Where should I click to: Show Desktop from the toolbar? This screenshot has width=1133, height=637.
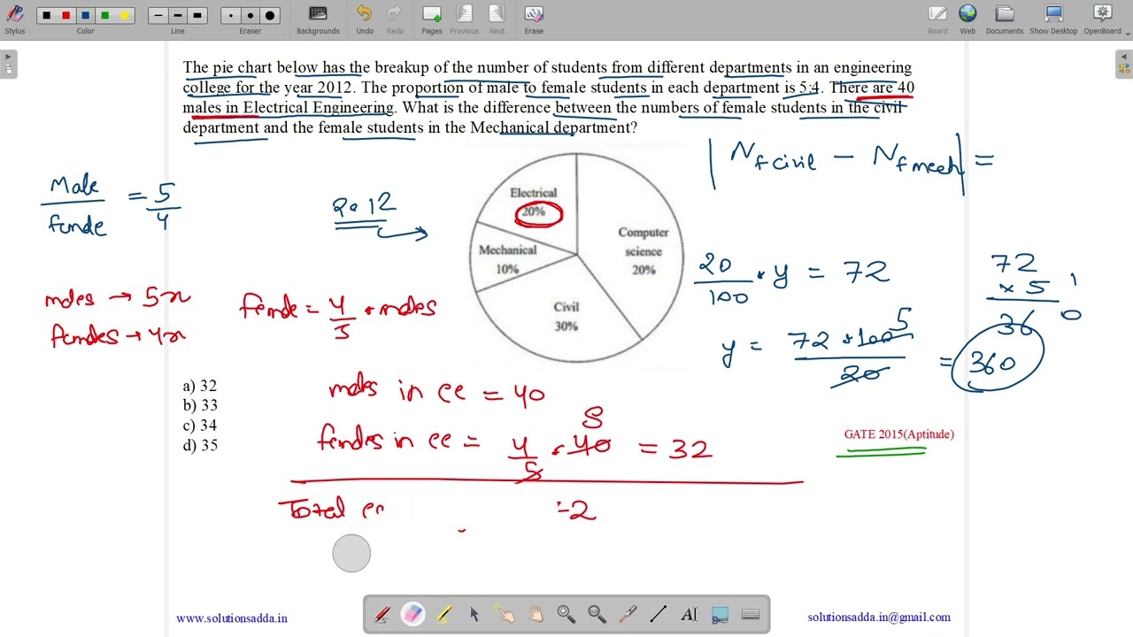tap(1053, 19)
